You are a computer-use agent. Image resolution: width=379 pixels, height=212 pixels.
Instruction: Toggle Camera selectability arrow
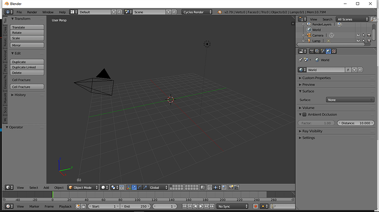(364, 35)
